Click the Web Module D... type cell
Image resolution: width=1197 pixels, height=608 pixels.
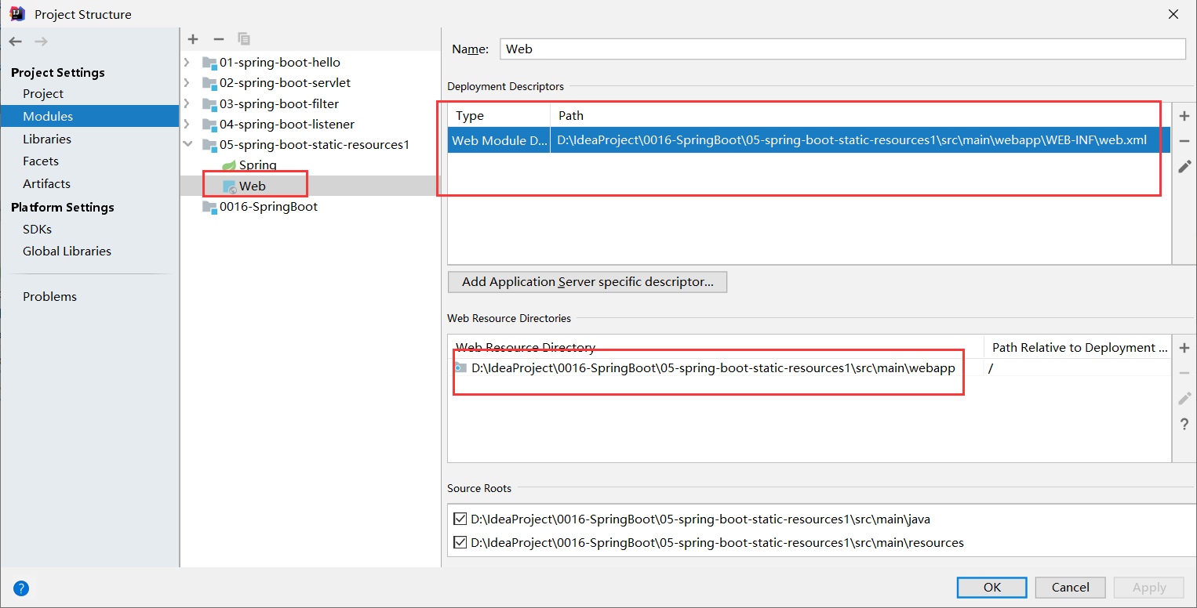[499, 140]
